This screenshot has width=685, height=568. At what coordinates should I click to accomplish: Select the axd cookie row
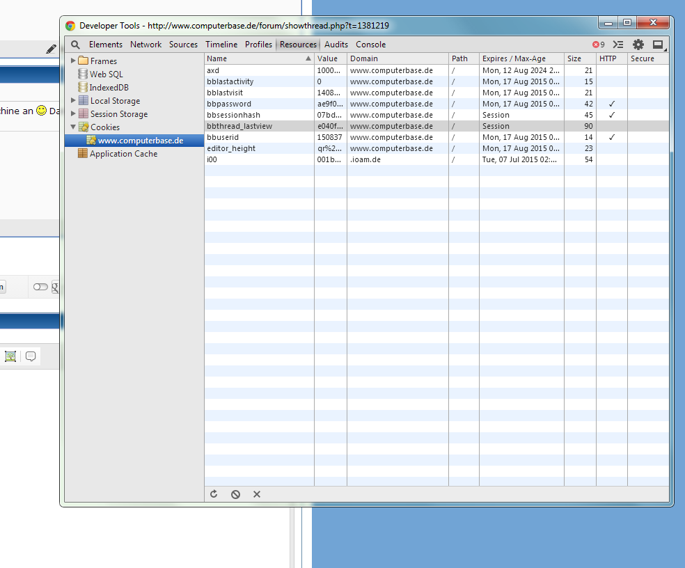(436, 70)
